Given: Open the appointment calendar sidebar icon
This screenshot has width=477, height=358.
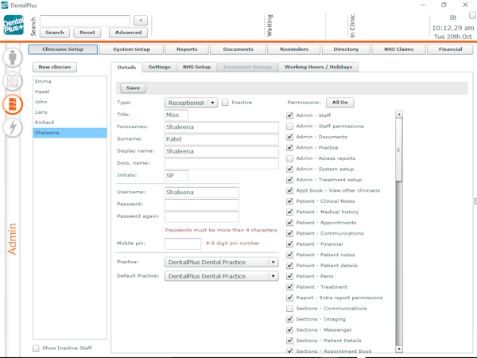Looking at the screenshot, I should (13, 81).
